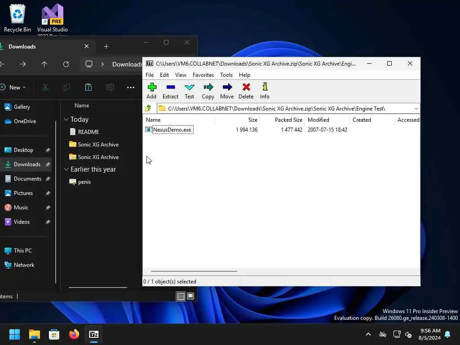Go up one folder level in 7-Zip
The width and height of the screenshot is (460, 345).
click(x=148, y=109)
